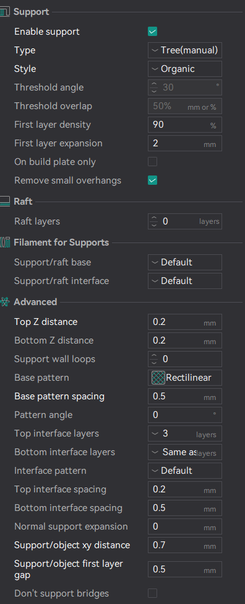Click the Top Z distance label
The height and width of the screenshot is (604, 245).
pyautogui.click(x=46, y=322)
